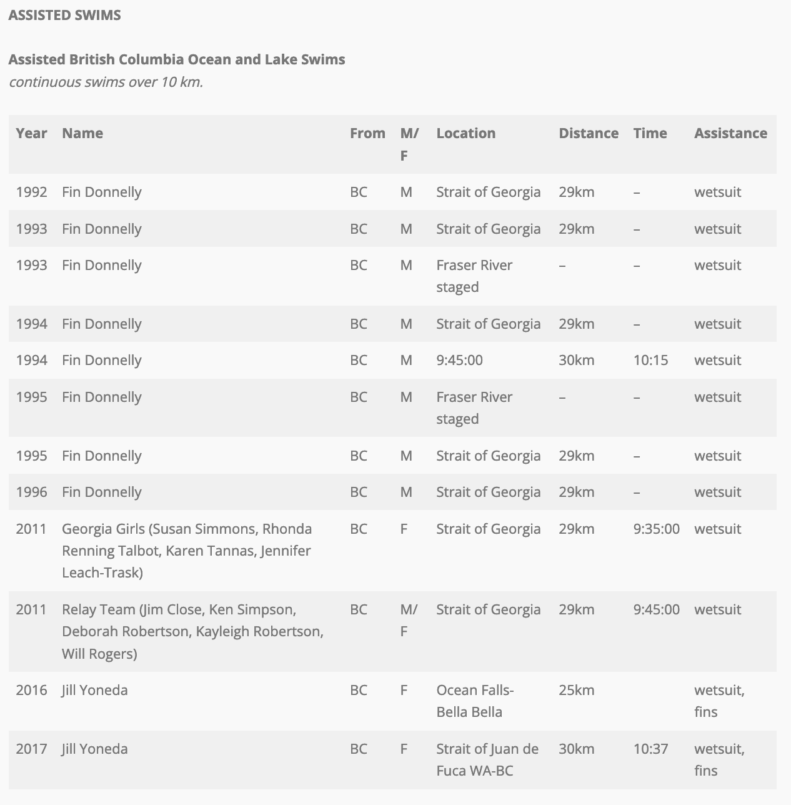Viewport: 791px width, 805px height.
Task: Select the ASSISTED SWIMS heading
Action: (64, 15)
